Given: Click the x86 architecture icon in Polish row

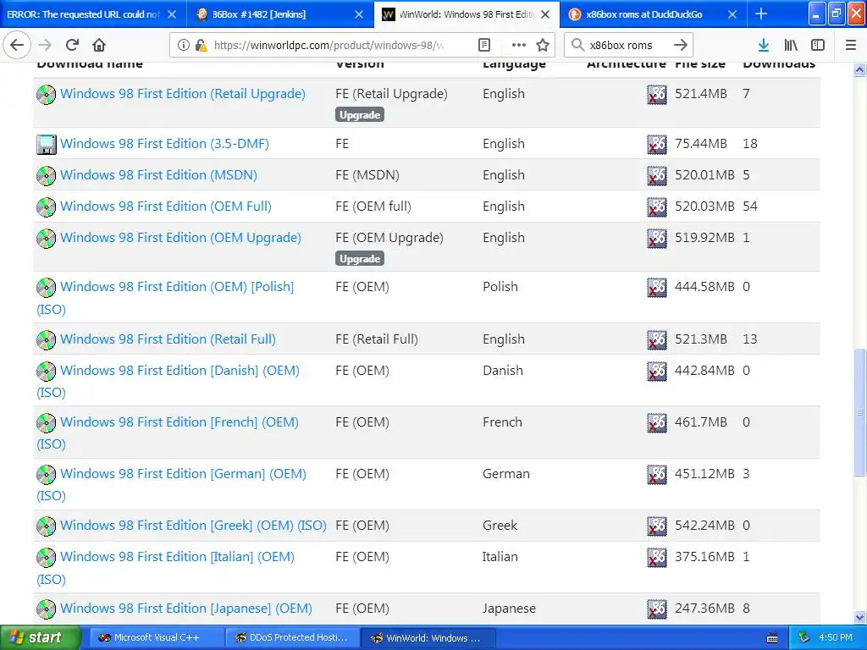Looking at the screenshot, I should point(657,288).
